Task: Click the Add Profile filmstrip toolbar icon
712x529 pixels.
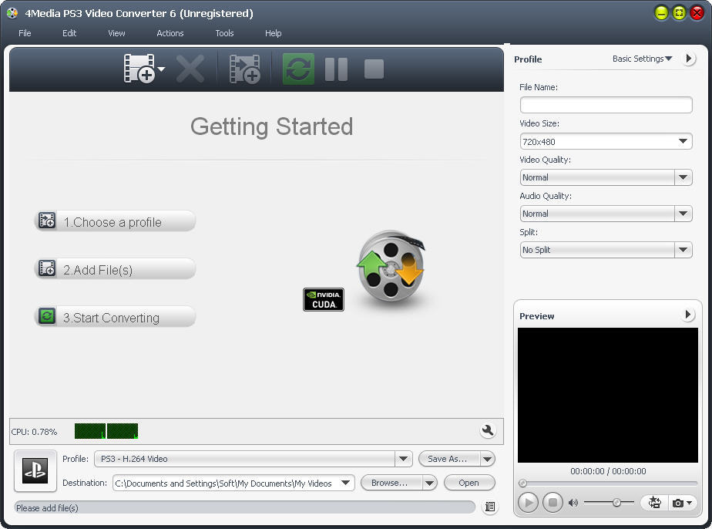Action: pos(245,69)
